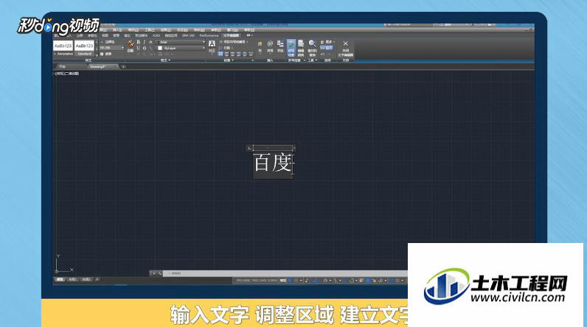The image size is (587, 327).
Task: Click the Field insert icon
Action: pos(280,43)
